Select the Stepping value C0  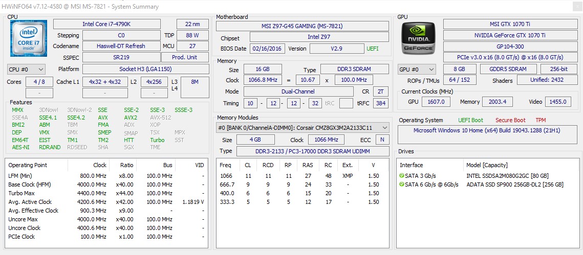(x=121, y=35)
